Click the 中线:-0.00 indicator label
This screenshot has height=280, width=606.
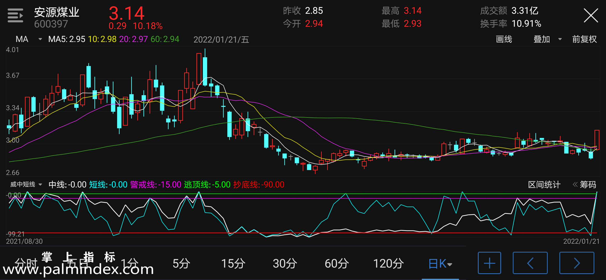coord(67,185)
